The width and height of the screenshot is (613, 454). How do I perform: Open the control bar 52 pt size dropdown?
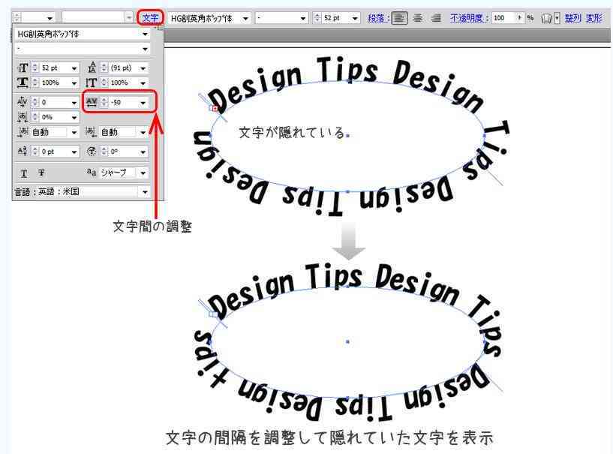pos(355,18)
